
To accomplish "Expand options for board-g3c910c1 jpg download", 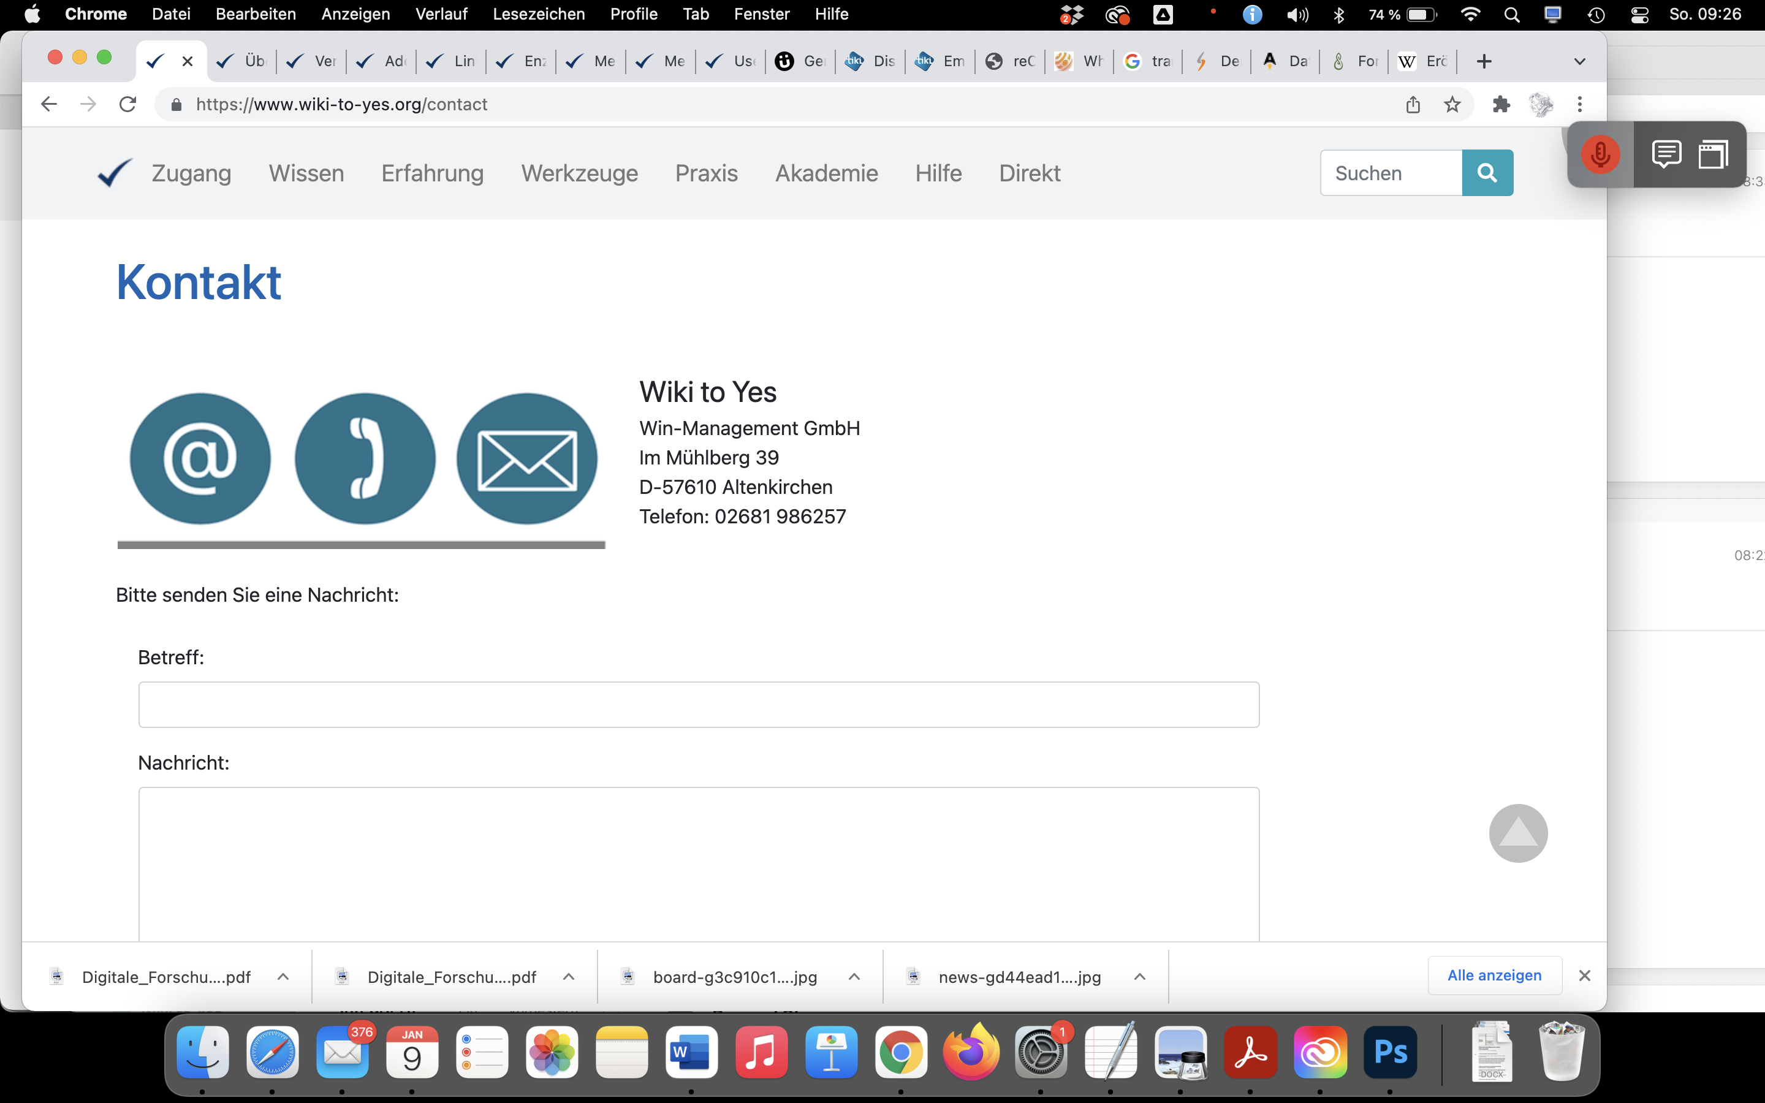I will [854, 977].
